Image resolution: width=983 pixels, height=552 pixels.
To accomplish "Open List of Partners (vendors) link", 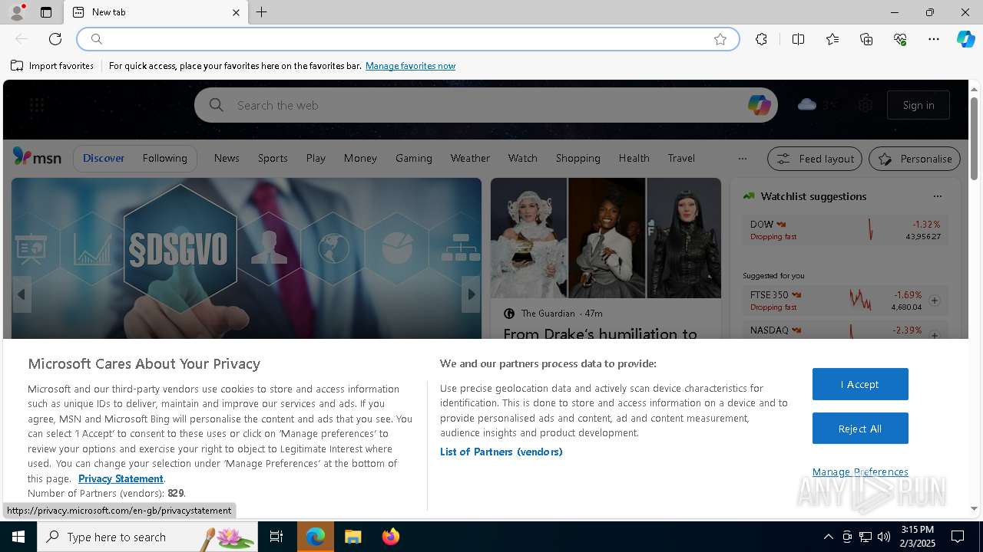I will 501,452.
